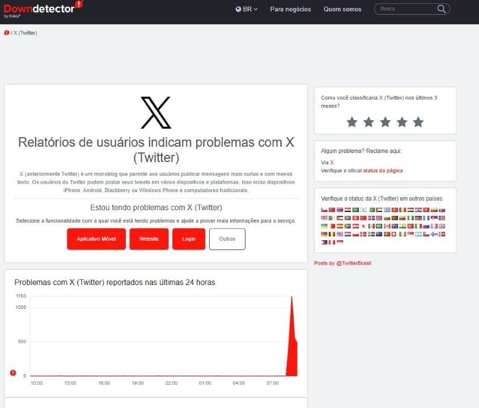Click the Outros button
Screen dimensions: 479x408
coord(227,239)
